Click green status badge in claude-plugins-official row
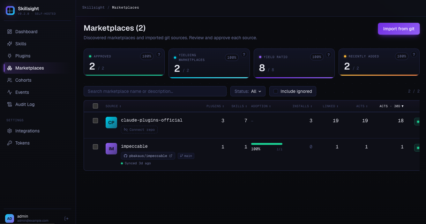Image resolution: width=426 pixels, height=224 pixels. point(417,122)
